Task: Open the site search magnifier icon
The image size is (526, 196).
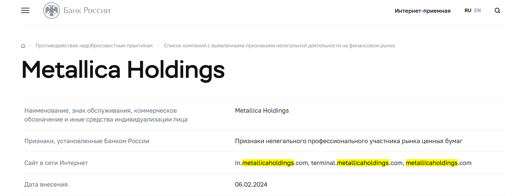Action: coord(497,11)
